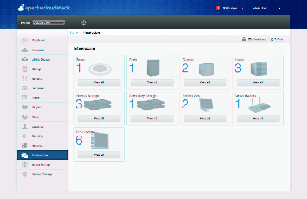Click the Global Settings globe icon
This screenshot has height=199, width=307.
tap(25, 164)
